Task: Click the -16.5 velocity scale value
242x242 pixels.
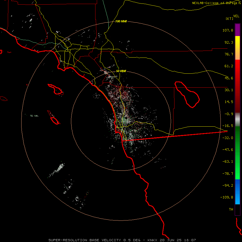Action: coord(228,126)
